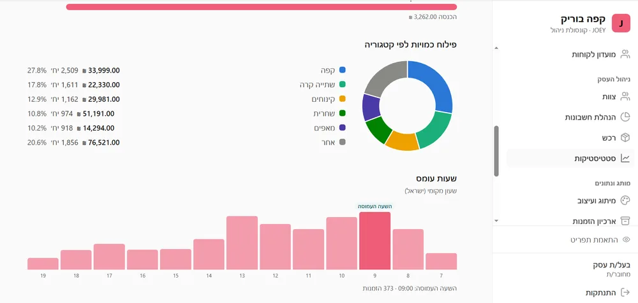Screen dimensions: 638x303
Task: Click התנתקות logout button
Action: [x=602, y=292]
